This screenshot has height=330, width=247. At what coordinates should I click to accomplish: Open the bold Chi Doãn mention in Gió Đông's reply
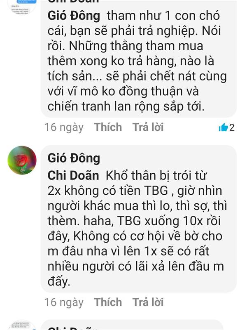tap(73, 175)
